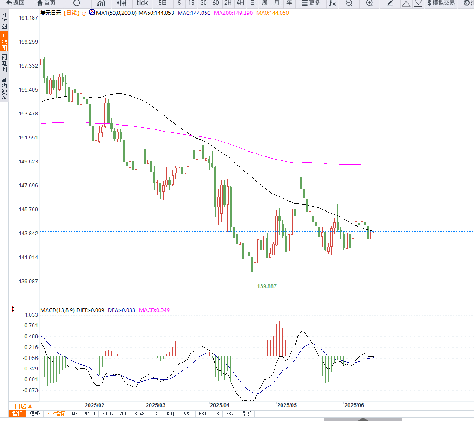Select the pencil drawing tool
Viewport: 474px width, 421px height.
390,3
